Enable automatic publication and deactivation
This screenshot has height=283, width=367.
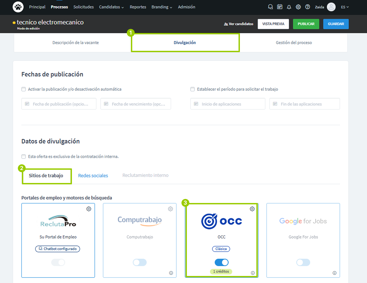pyautogui.click(x=24, y=89)
